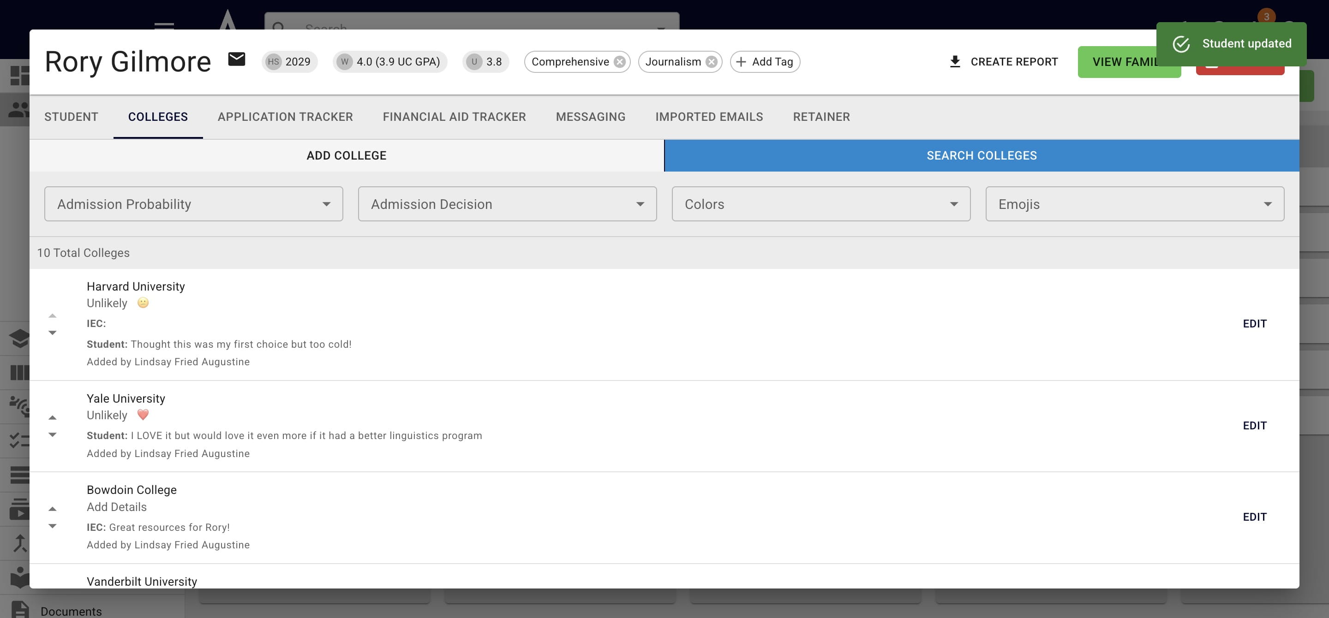
Task: Click the heart emoji next to Yale
Action: 143,415
